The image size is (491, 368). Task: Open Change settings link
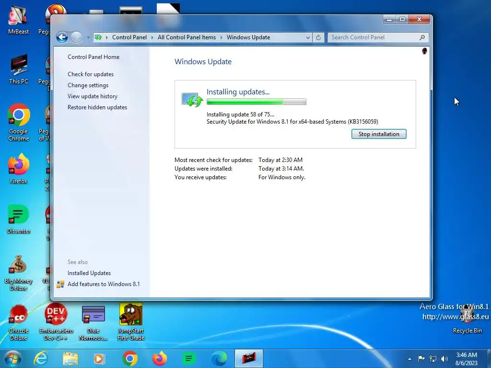pos(88,85)
